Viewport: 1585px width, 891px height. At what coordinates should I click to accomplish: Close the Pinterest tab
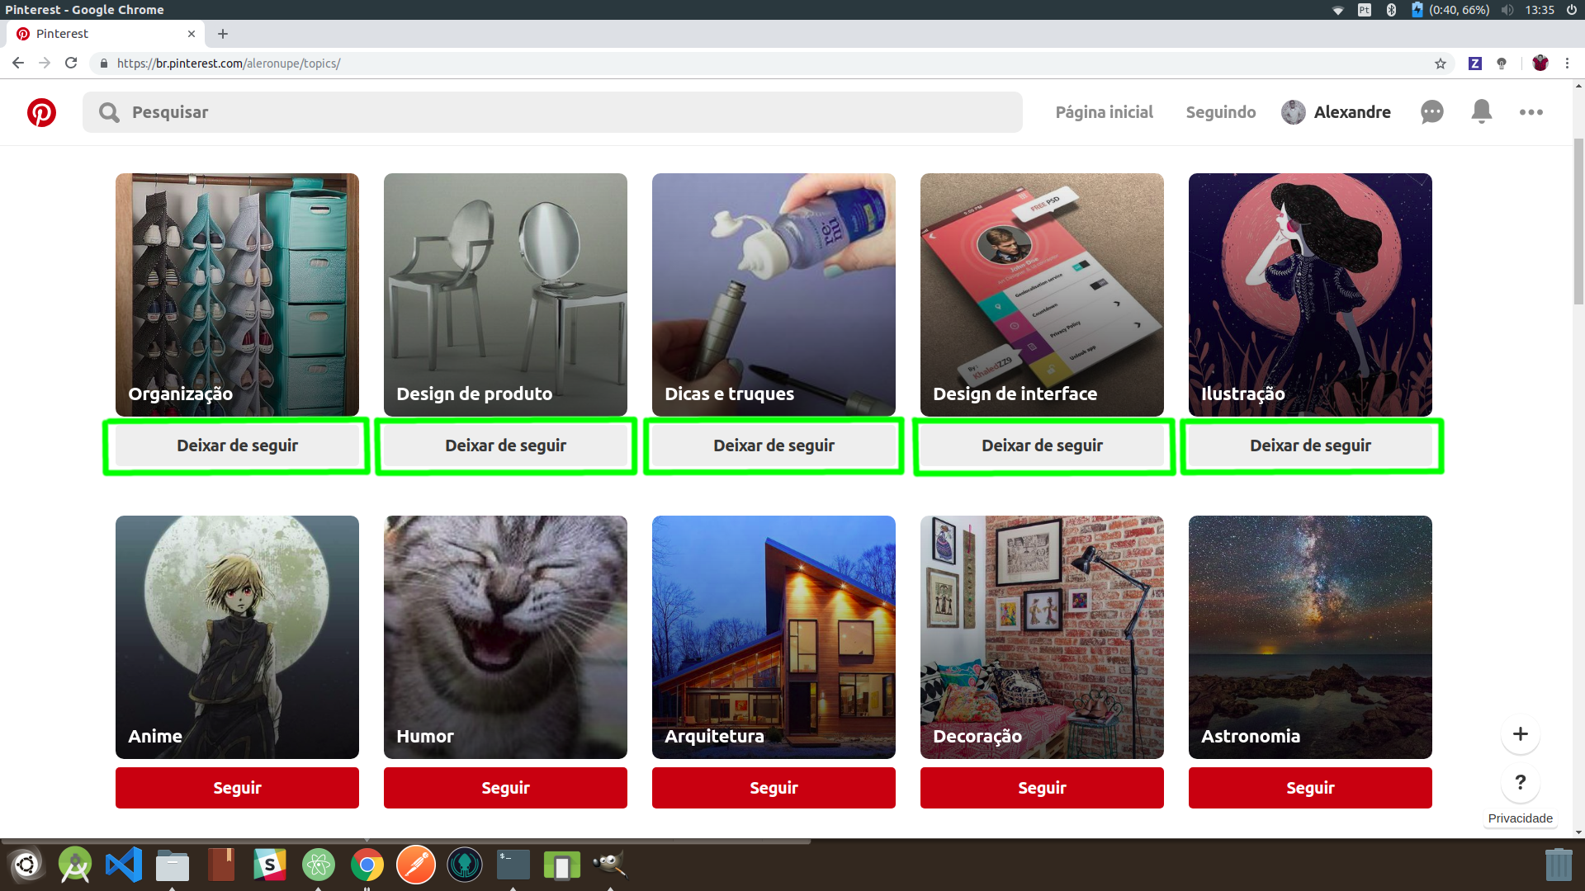pyautogui.click(x=192, y=34)
